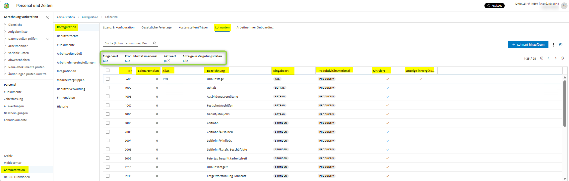Click the scrollbar up arrow
569x181 pixels.
point(565,77)
